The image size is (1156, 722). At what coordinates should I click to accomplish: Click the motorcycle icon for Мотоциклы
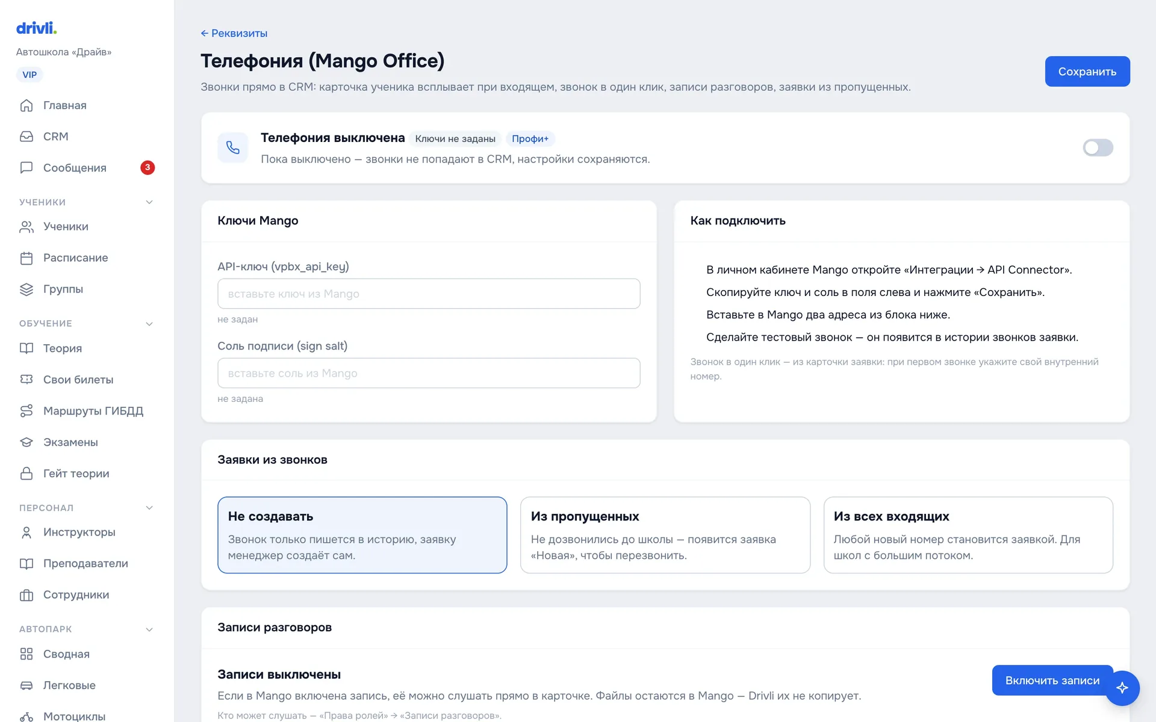26,716
